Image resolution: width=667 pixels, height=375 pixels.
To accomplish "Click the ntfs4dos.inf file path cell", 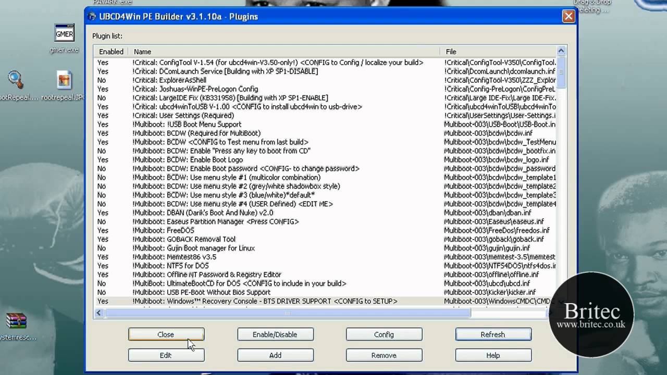I will (x=499, y=266).
